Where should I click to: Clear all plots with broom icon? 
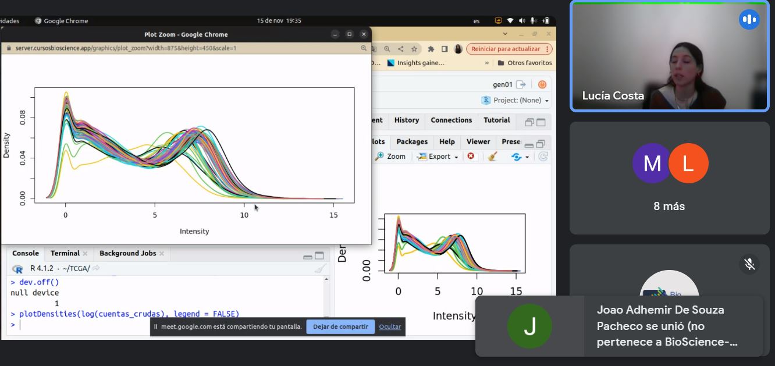[493, 157]
